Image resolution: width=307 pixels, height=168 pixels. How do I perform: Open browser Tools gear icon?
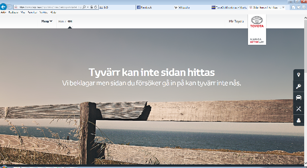(x=304, y=7)
